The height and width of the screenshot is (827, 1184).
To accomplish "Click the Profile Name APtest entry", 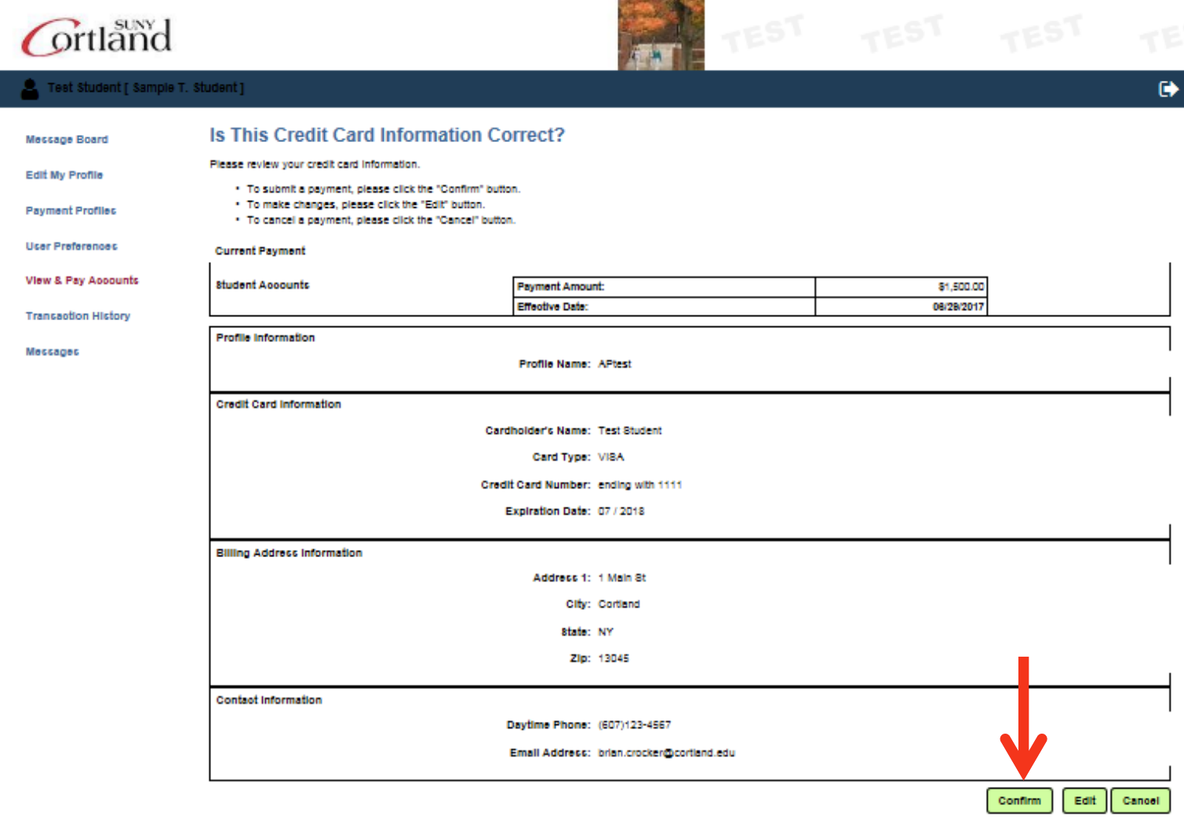I will [x=615, y=363].
